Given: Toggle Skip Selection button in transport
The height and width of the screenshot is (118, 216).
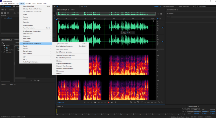Looking at the screenshot, I should point(116,102).
